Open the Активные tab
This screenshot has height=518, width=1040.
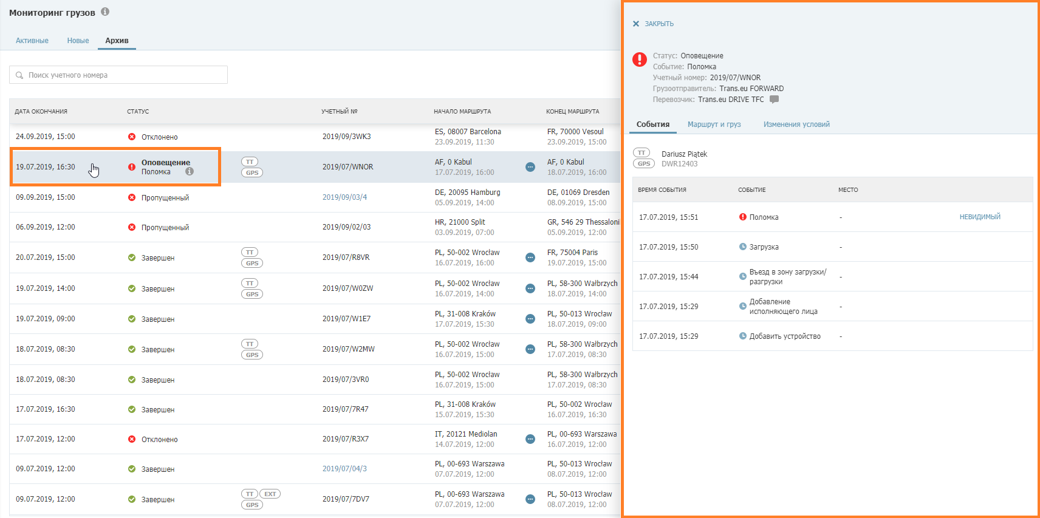(x=32, y=41)
